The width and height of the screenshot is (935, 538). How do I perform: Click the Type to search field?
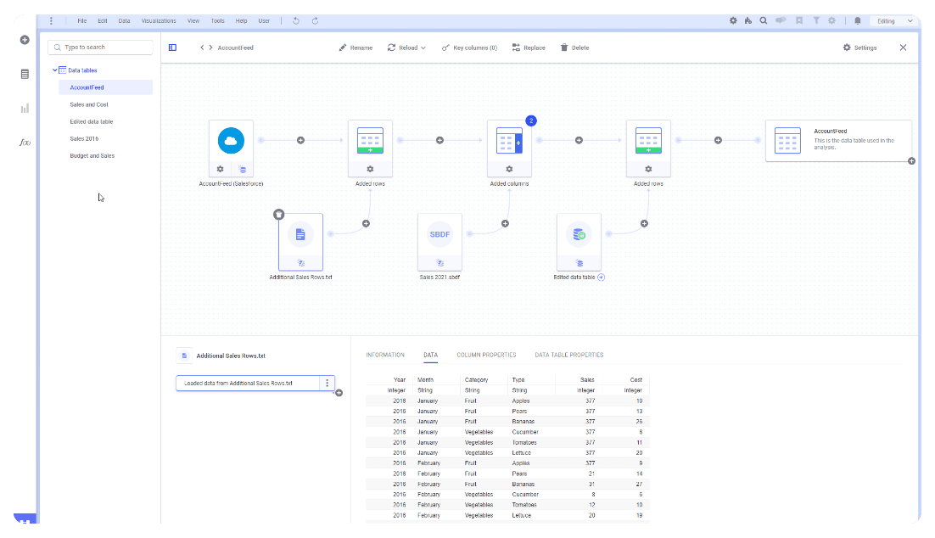point(101,48)
